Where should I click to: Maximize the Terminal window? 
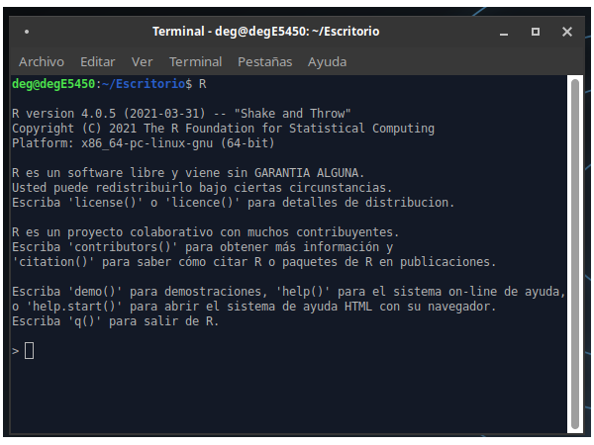point(536,32)
